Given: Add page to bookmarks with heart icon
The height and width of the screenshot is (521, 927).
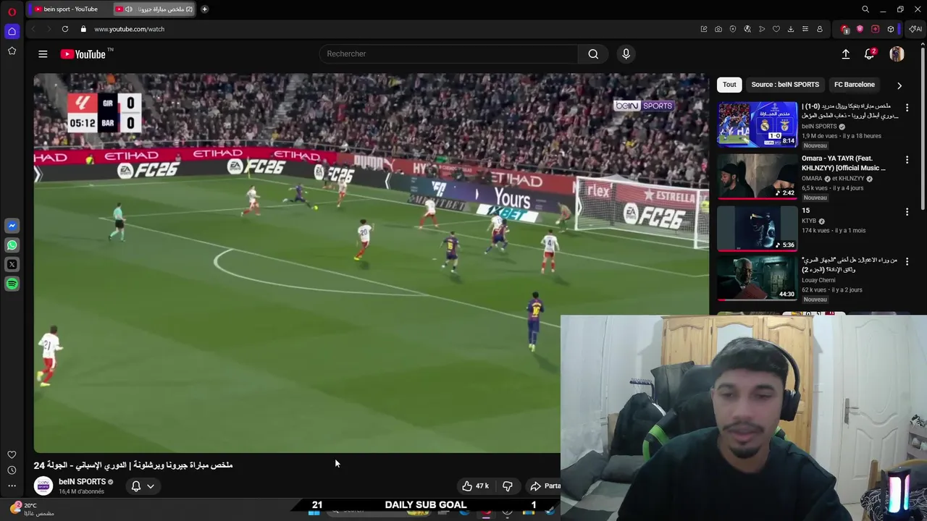Looking at the screenshot, I should point(776,29).
